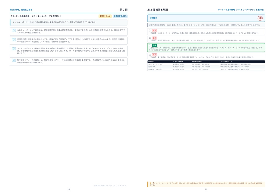
Task: Click the table header '戦略類型'
Action: pyautogui.click(x=151, y=62)
